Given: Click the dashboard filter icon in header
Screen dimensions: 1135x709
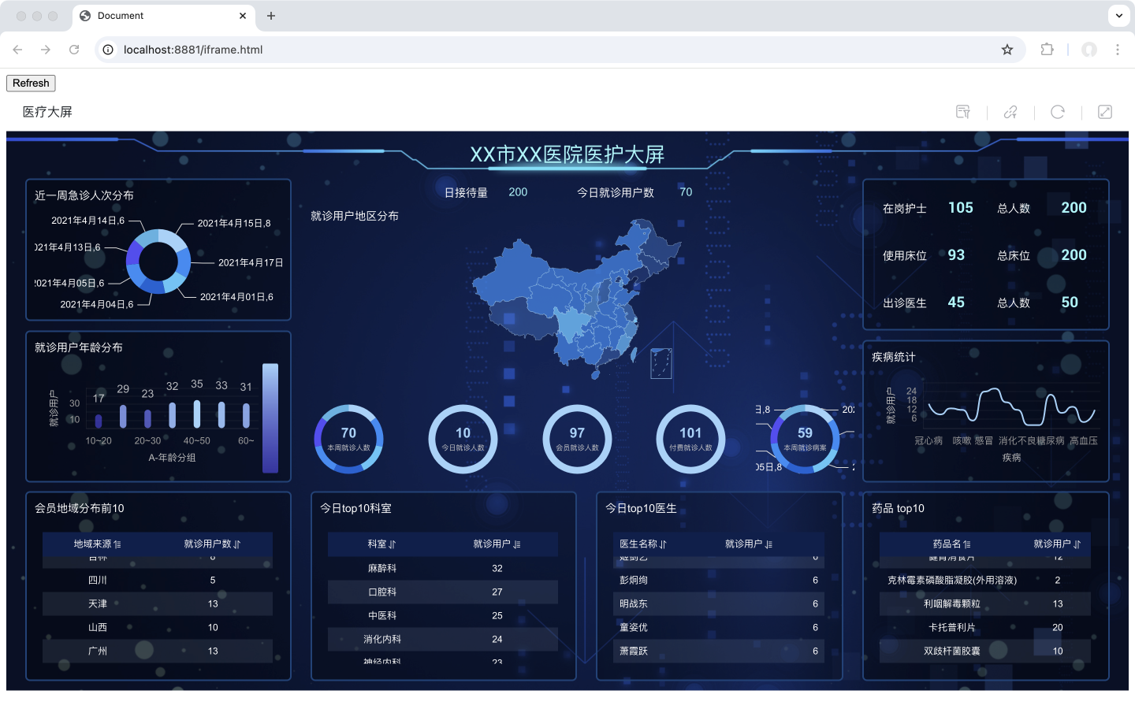Looking at the screenshot, I should tap(963, 112).
